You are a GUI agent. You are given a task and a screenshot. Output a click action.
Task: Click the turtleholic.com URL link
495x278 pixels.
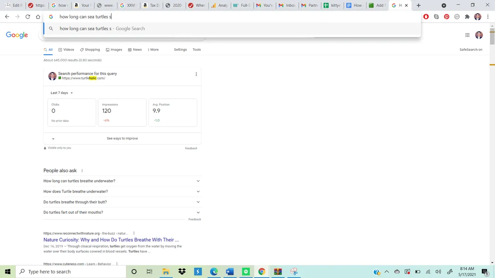pos(83,78)
